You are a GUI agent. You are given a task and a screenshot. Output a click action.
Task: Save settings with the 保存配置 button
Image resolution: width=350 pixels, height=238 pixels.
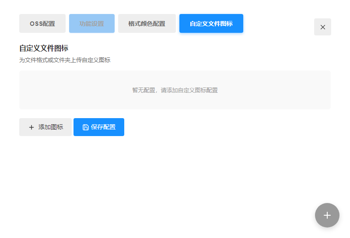(x=99, y=127)
